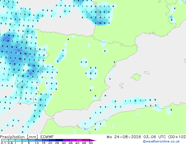
Task: Click the '(00+102' forecast offset text
Action: pos(177,137)
